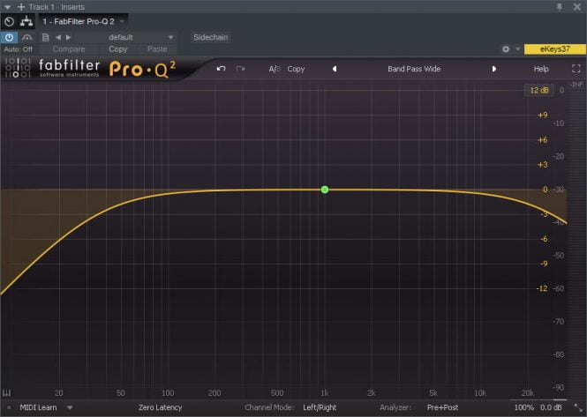Click the 1k frequency label
Viewport: 587px width, 417px height.
click(324, 392)
